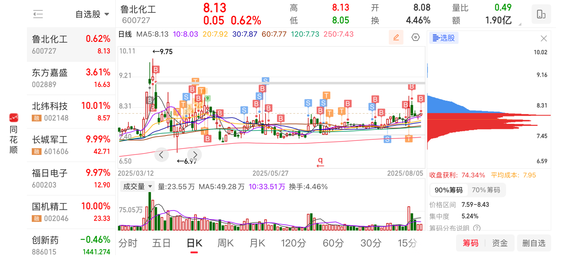Expand the quote details corner arrow
The height and width of the screenshot is (268, 583).
(520, 24)
